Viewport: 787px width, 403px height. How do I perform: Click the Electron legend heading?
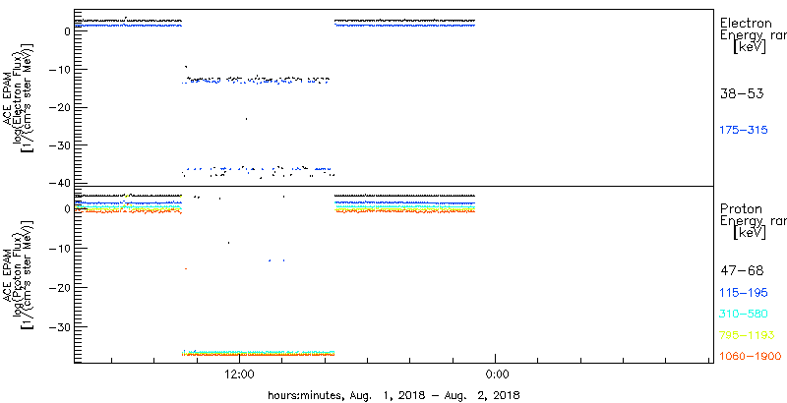pos(746,23)
